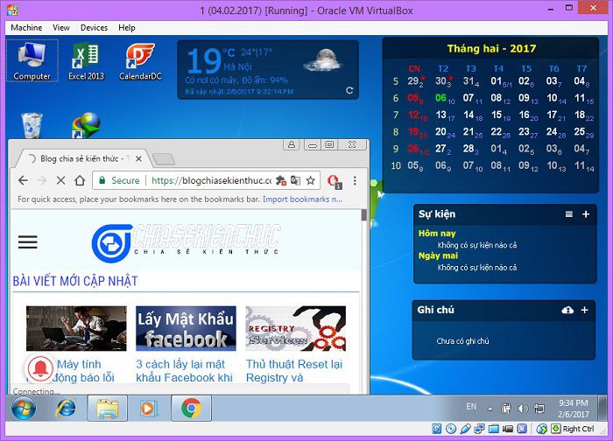Viewport: 613px width, 441px height.
Task: Click VirtualBox optical disk status icon
Action: (x=451, y=429)
